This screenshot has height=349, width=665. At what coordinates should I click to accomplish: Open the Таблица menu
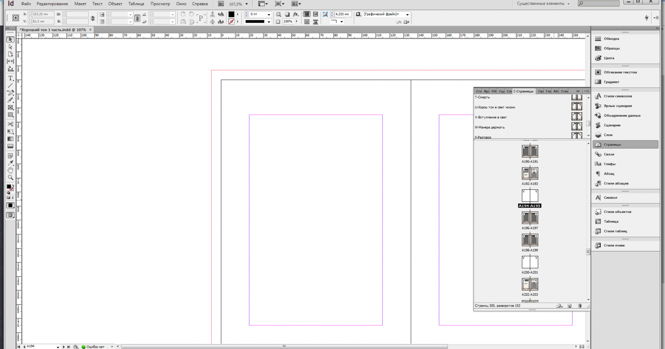click(136, 4)
